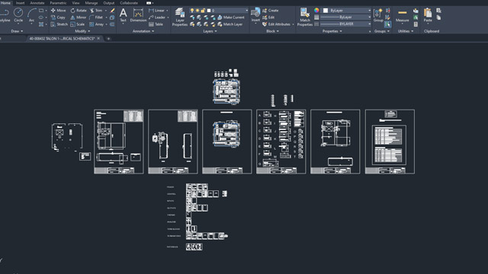Click the Make Current layer button
The height and width of the screenshot is (274, 488).
point(230,18)
